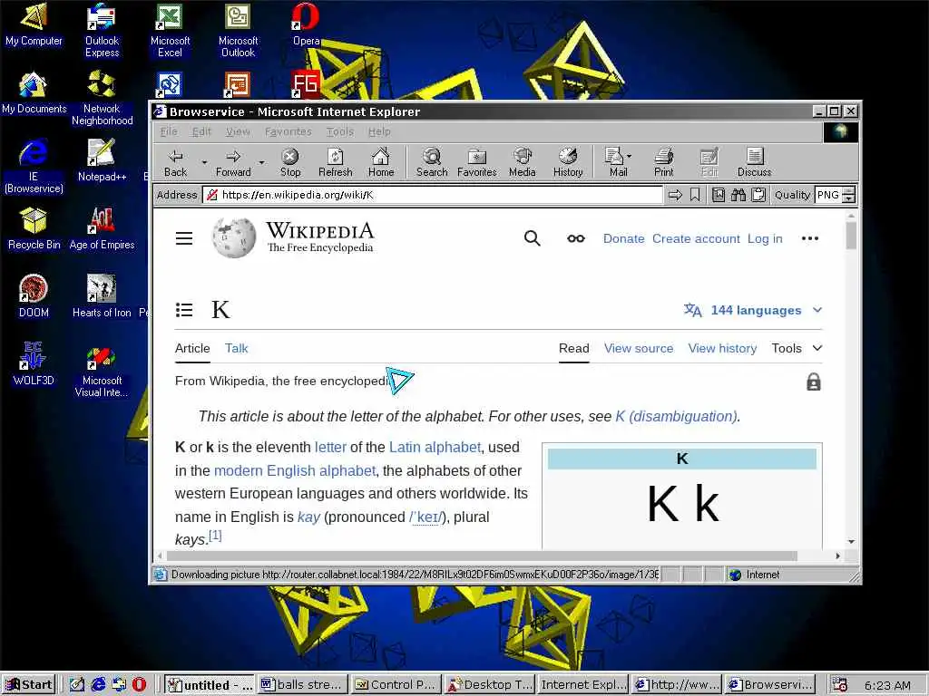Open the History toolbar button
Screen dimensions: 929x696
pyautogui.click(x=568, y=163)
